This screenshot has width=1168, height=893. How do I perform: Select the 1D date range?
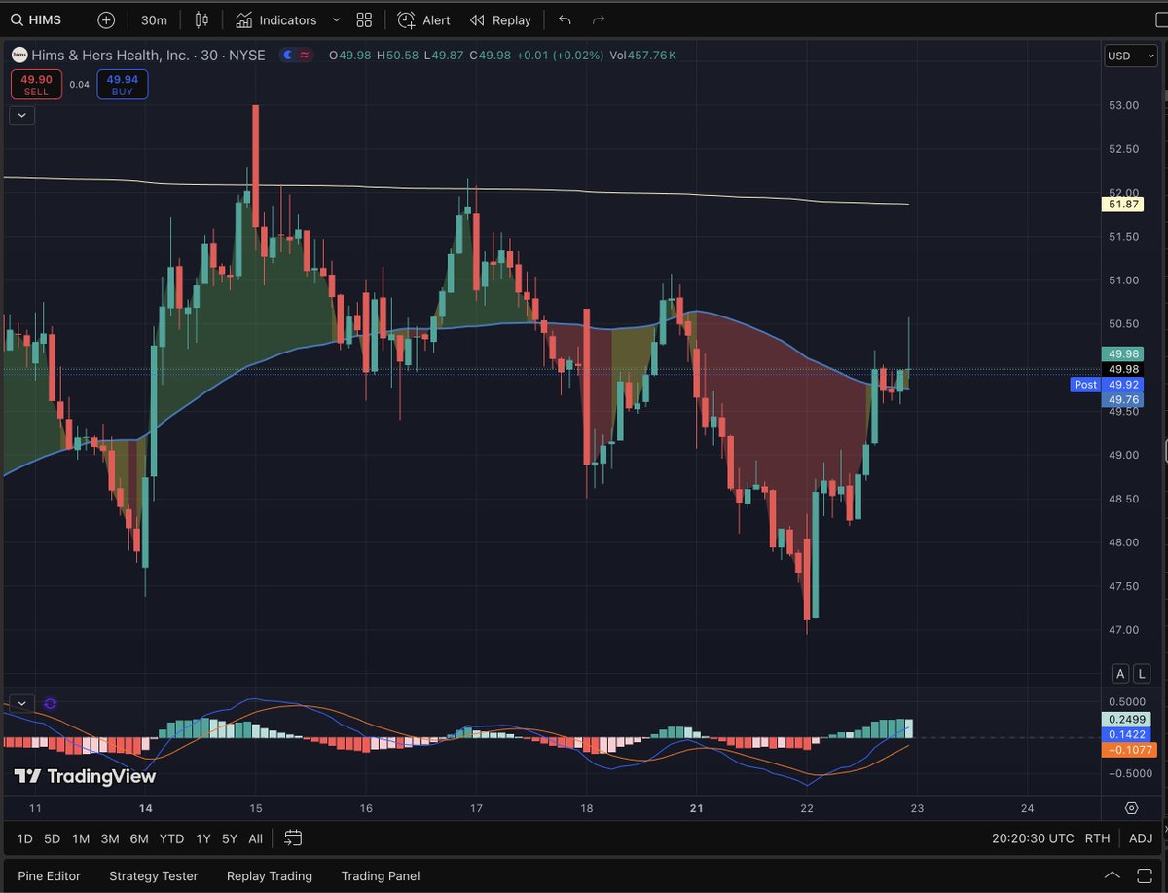[25, 838]
